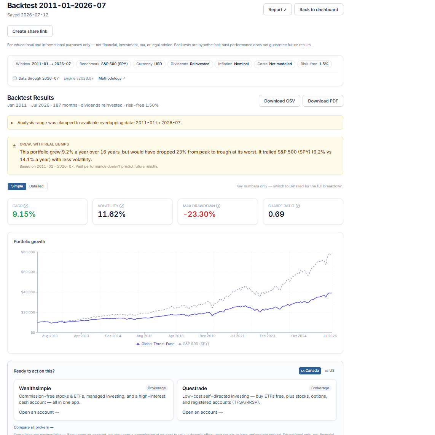Viewport: 435px width, 435px height.
Task: Switch to Detailed view
Action: click(36, 186)
